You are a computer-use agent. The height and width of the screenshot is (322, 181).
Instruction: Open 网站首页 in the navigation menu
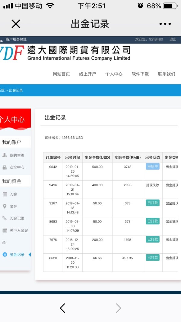point(61,74)
